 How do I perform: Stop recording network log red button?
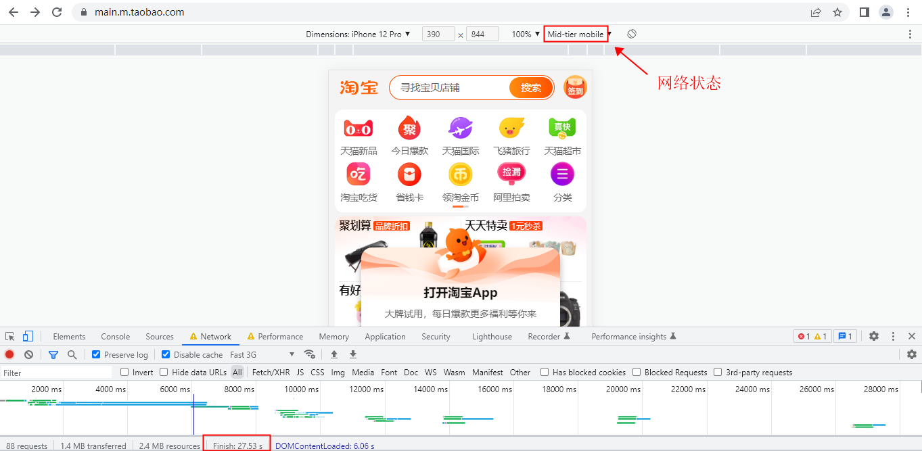[9, 354]
